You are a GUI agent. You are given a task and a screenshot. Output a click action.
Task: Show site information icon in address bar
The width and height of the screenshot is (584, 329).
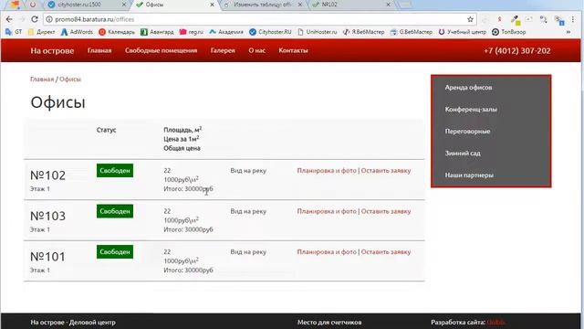pyautogui.click(x=48, y=19)
